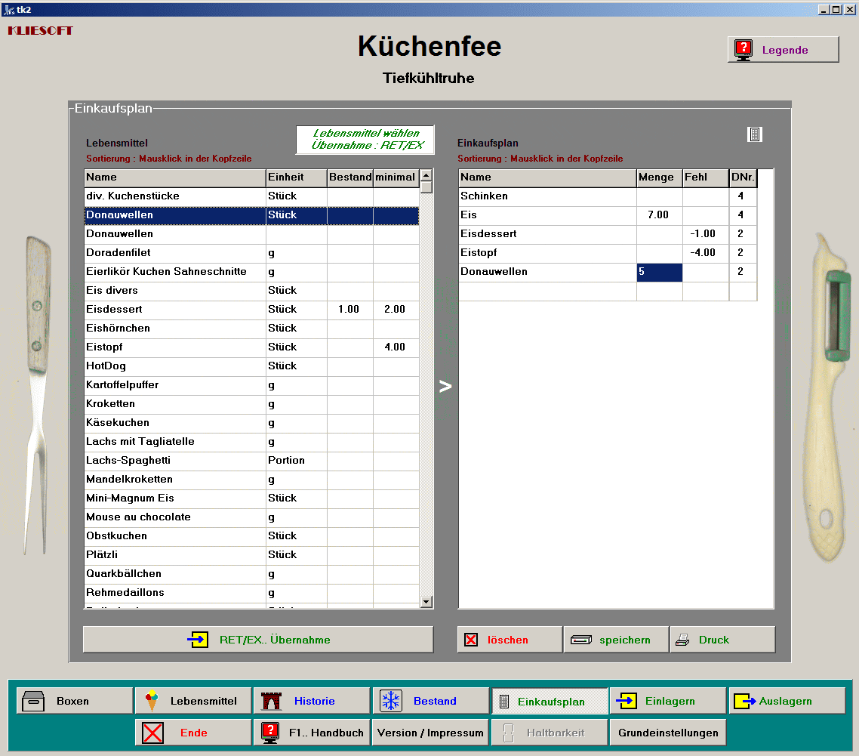
Task: Click the Menge cell for Donauwellen
Action: 659,272
